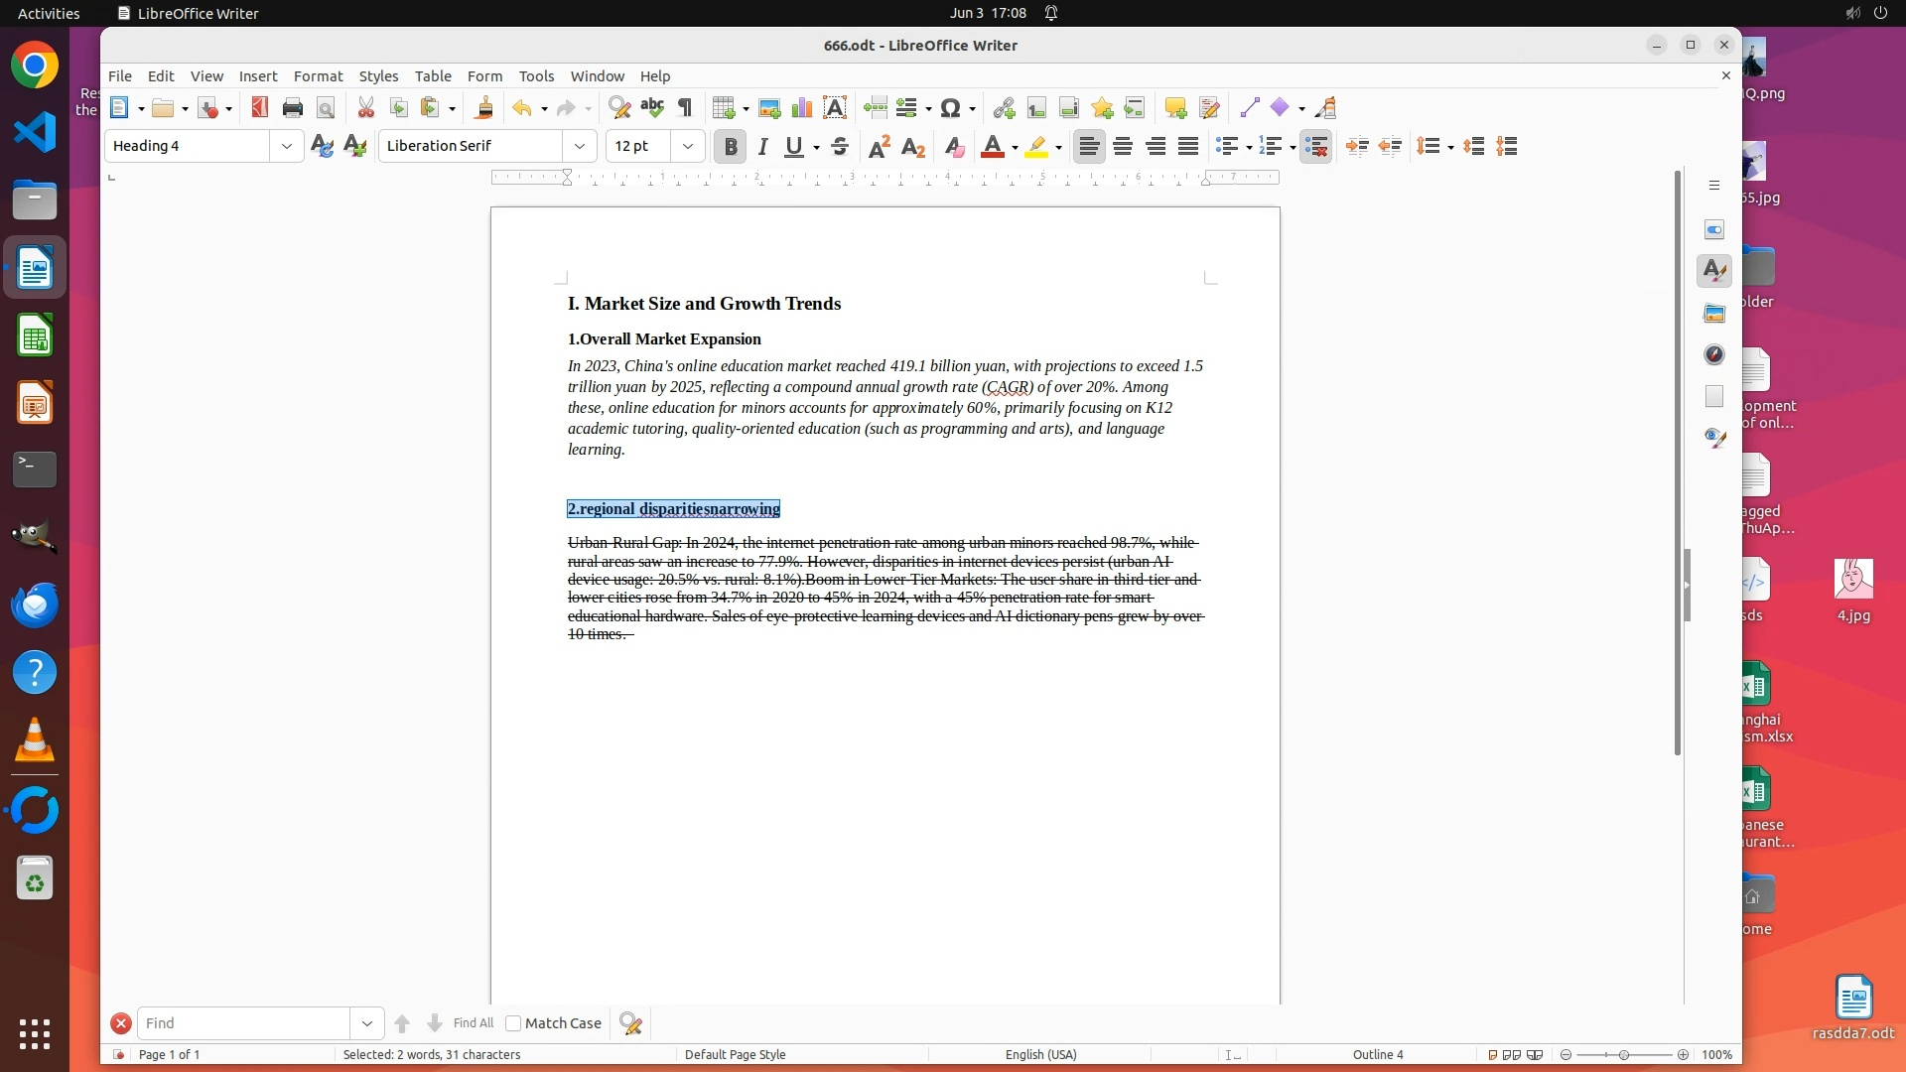Image resolution: width=1906 pixels, height=1072 pixels.
Task: Click the Clone Formatting paintbrush icon
Action: (x=484, y=107)
